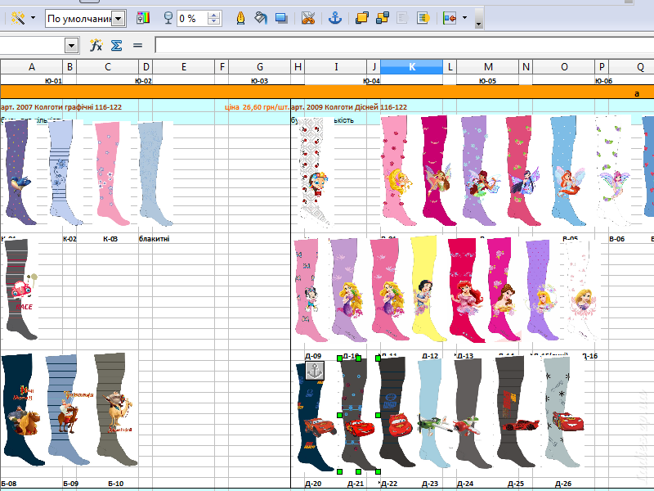The width and height of the screenshot is (654, 491).
Task: Launch the Function Wizard
Action: pos(96,45)
